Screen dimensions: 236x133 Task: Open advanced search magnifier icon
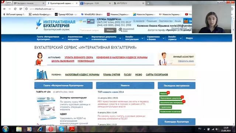point(120,30)
